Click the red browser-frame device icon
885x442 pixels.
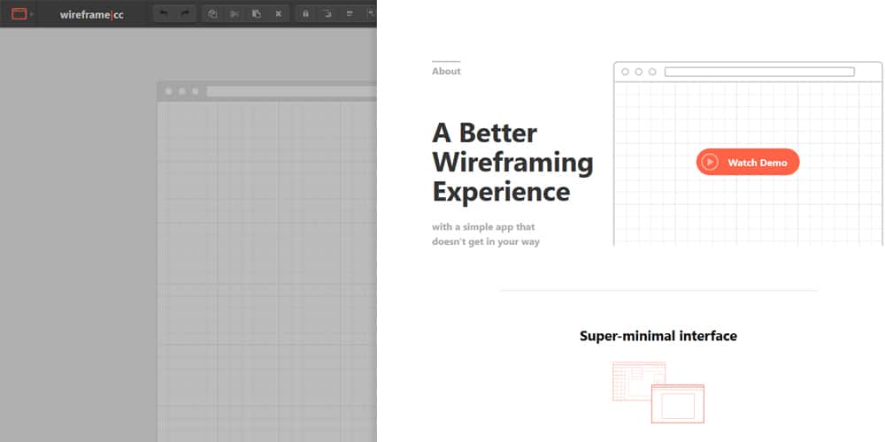(19, 13)
